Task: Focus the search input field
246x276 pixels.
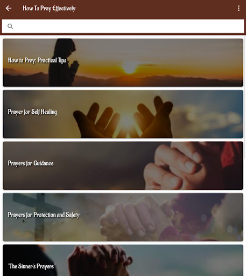Action: pos(123,26)
